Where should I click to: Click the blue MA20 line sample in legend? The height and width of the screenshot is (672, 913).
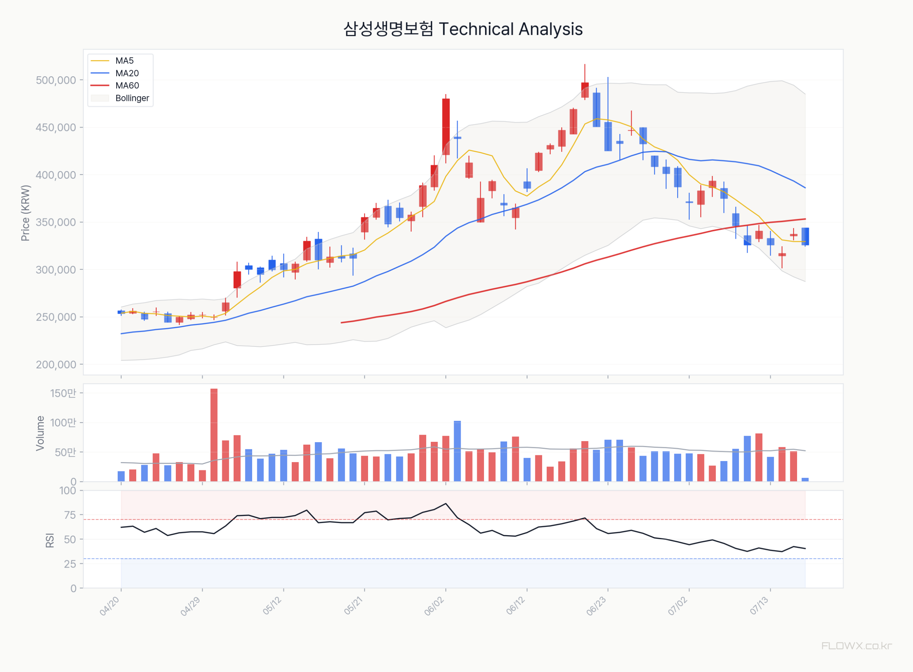tap(100, 73)
